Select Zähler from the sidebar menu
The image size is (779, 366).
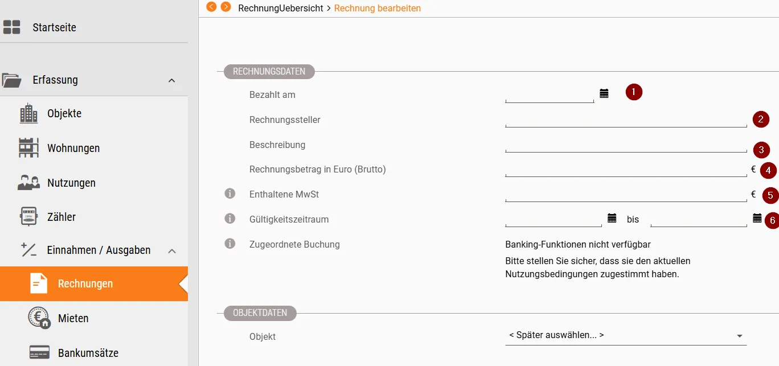tap(61, 217)
